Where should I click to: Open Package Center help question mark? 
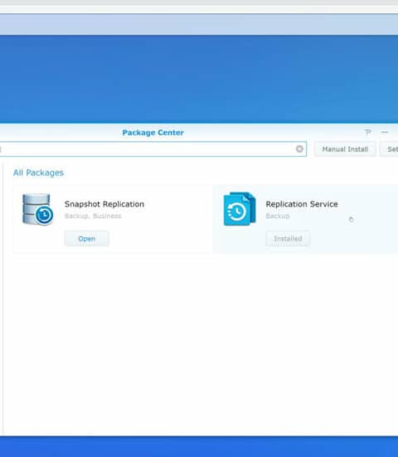pos(367,133)
